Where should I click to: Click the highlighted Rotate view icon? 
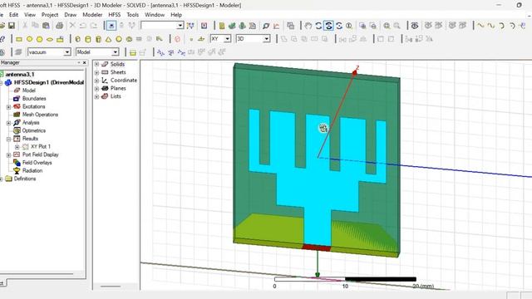pyautogui.click(x=328, y=26)
